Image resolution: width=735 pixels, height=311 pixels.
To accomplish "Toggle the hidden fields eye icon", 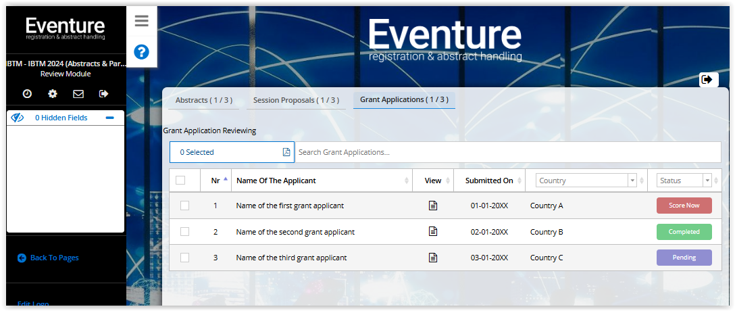I will [18, 118].
